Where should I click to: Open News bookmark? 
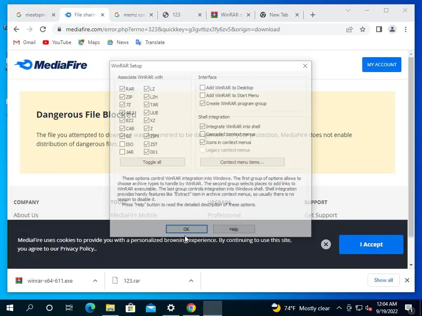(x=118, y=42)
